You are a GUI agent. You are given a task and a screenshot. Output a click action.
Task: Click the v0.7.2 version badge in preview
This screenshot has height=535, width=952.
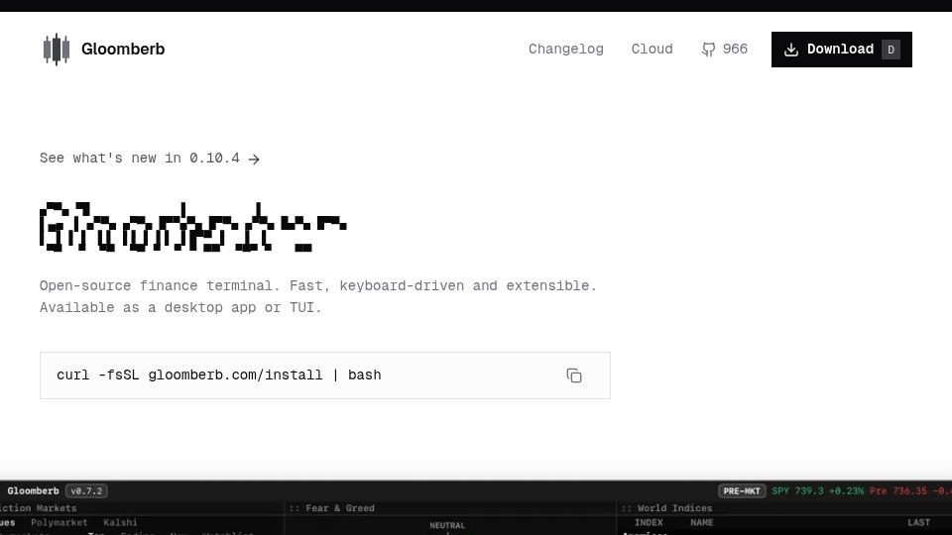click(86, 490)
